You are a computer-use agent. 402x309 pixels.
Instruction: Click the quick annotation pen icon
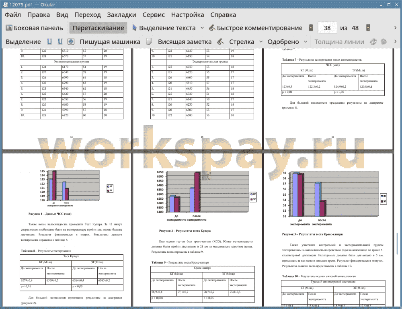click(x=212, y=28)
